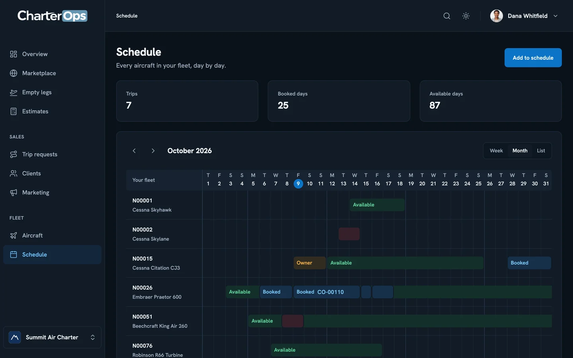Open the Clients page
Viewport: 573px width, 358px height.
[52, 173]
